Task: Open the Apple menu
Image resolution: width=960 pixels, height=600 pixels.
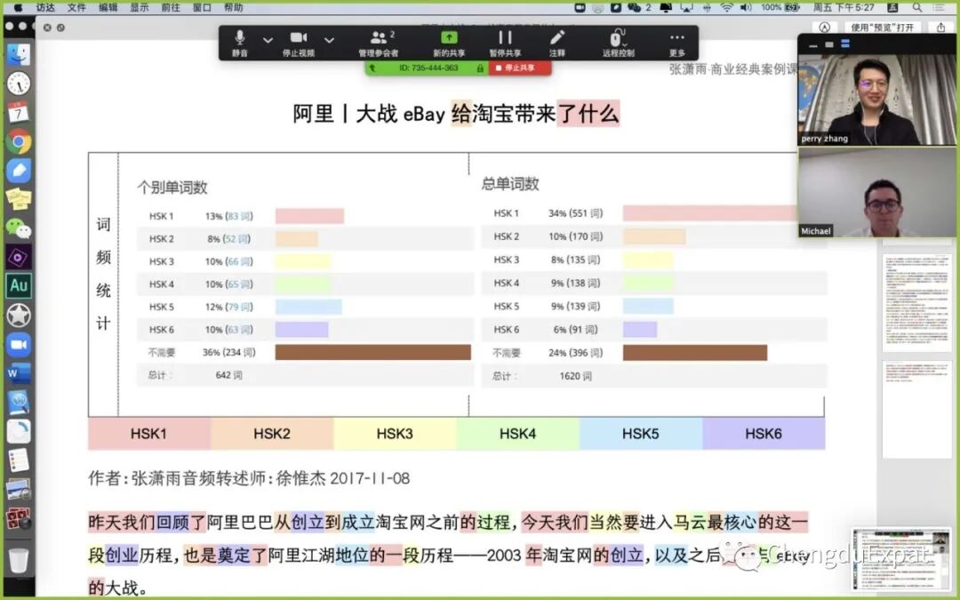Action: point(17,7)
